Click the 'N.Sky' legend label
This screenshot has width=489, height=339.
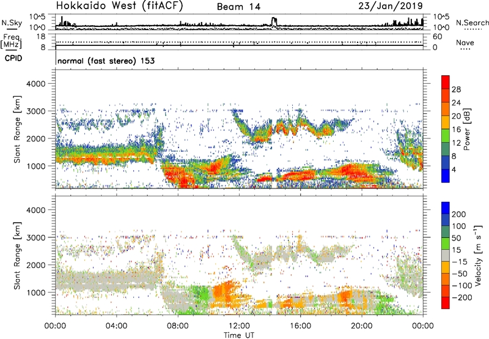tap(12, 23)
